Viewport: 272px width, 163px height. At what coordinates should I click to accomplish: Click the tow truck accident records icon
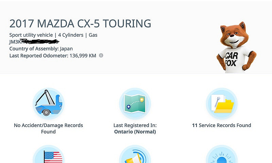click(x=48, y=104)
